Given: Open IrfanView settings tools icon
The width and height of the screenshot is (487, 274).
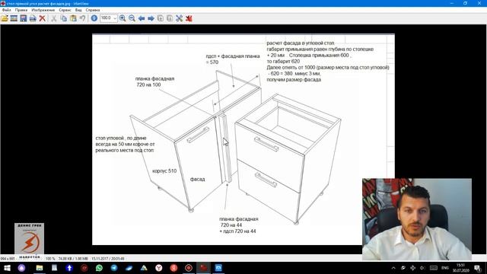Looking at the screenshot, I should (x=180, y=18).
